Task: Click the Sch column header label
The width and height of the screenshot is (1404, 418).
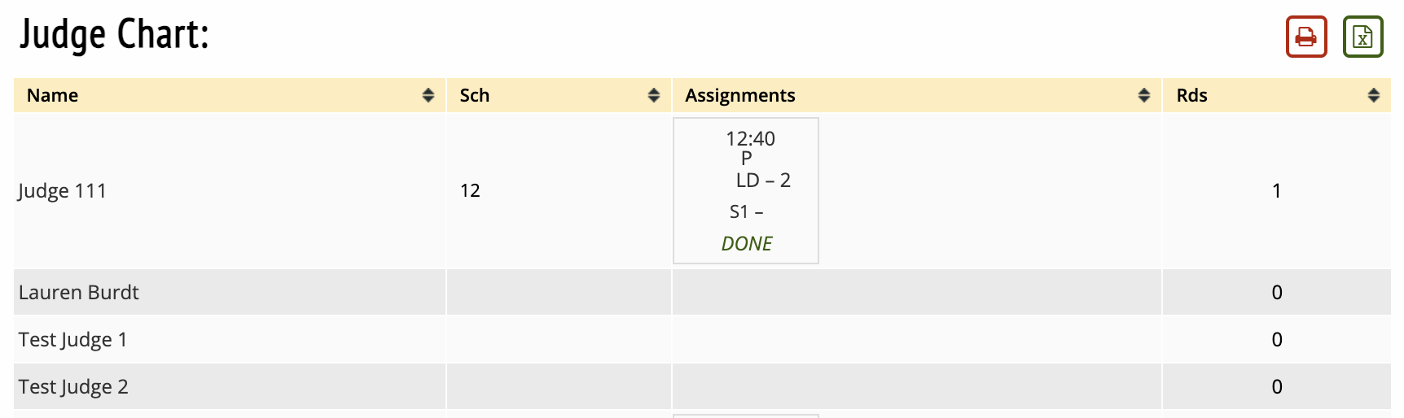Action: 475,95
